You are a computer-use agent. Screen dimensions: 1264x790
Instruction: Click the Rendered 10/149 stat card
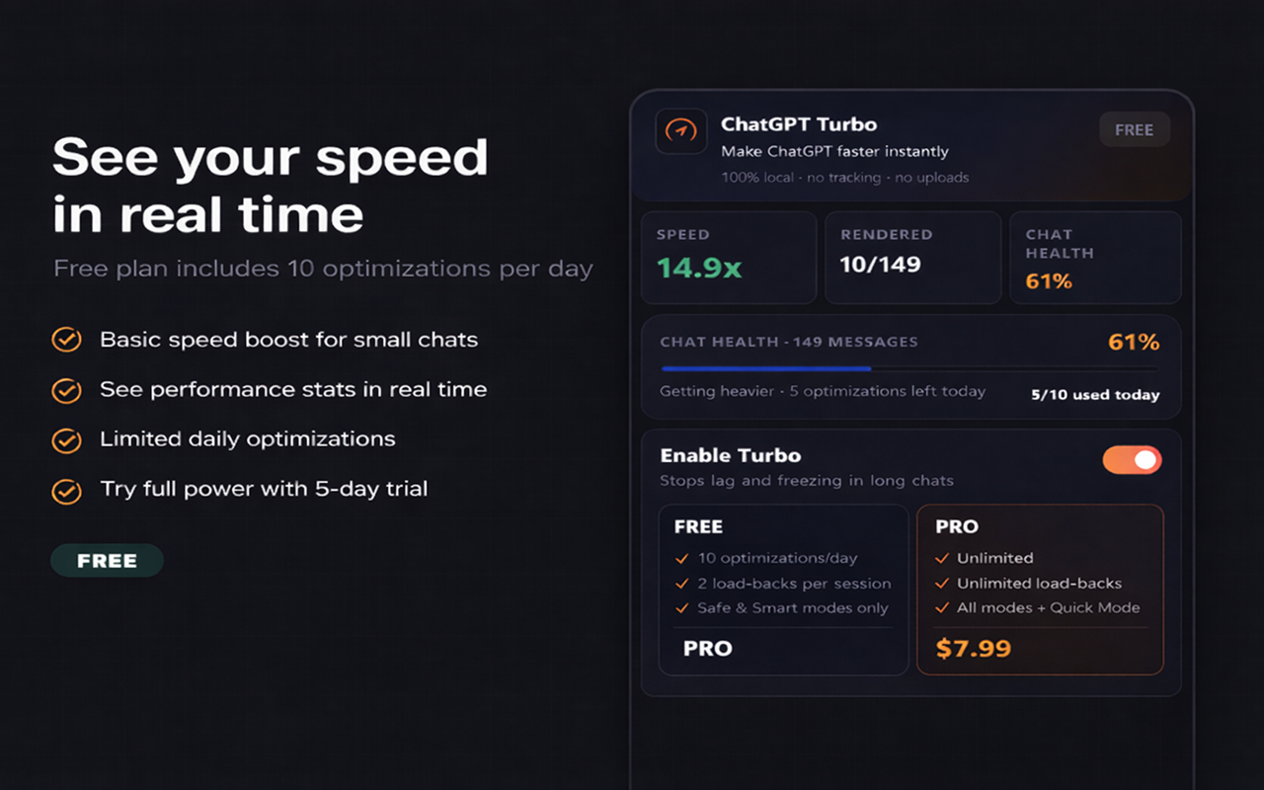click(912, 257)
